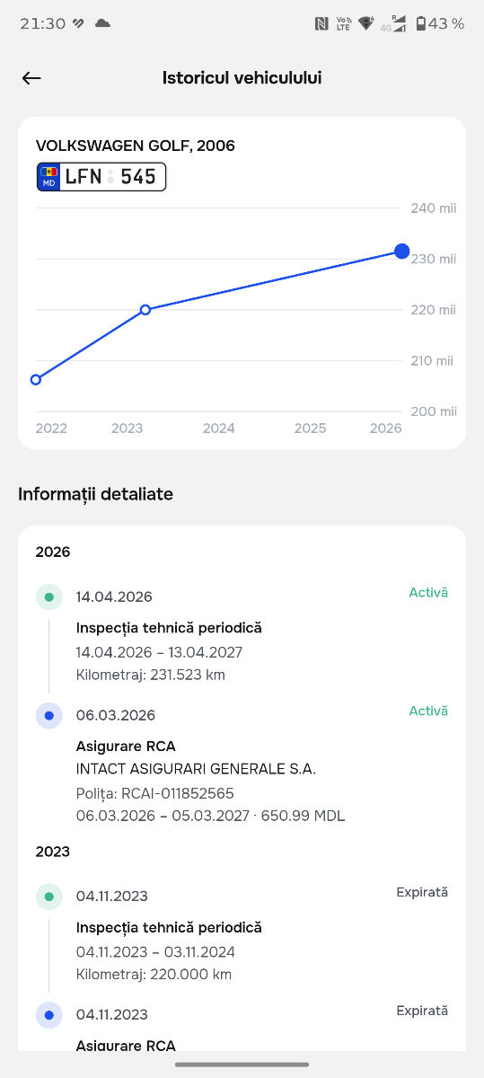
Task: Tap blue dot icon beside 06.03.2026
Action: click(x=48, y=715)
